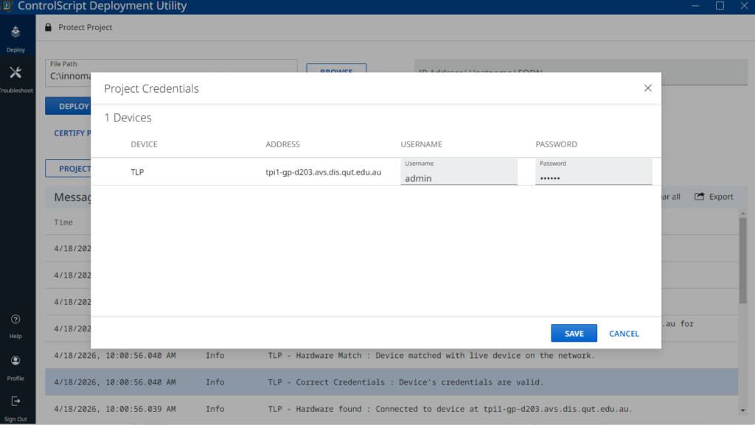Screen dimensions: 755x425
Task: Click the Browse button for file path
Action: [x=336, y=71]
